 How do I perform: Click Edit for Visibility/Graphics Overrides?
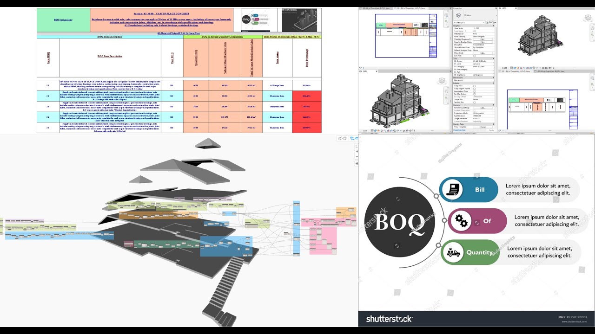(483, 39)
